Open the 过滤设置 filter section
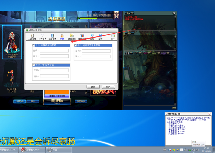Image resolution: width=215 pixels, height=153 pixels. click(42, 37)
